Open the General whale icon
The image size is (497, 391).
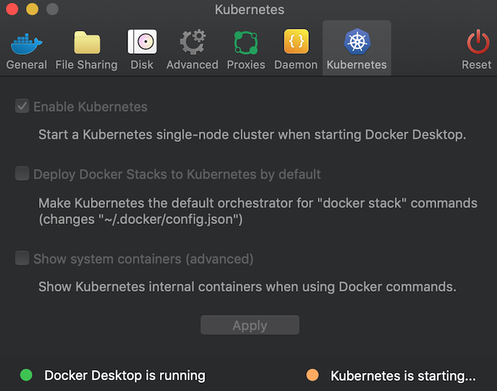tap(27, 42)
